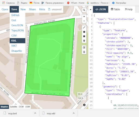Select the draw polygon tool

pyautogui.click(x=84, y=32)
